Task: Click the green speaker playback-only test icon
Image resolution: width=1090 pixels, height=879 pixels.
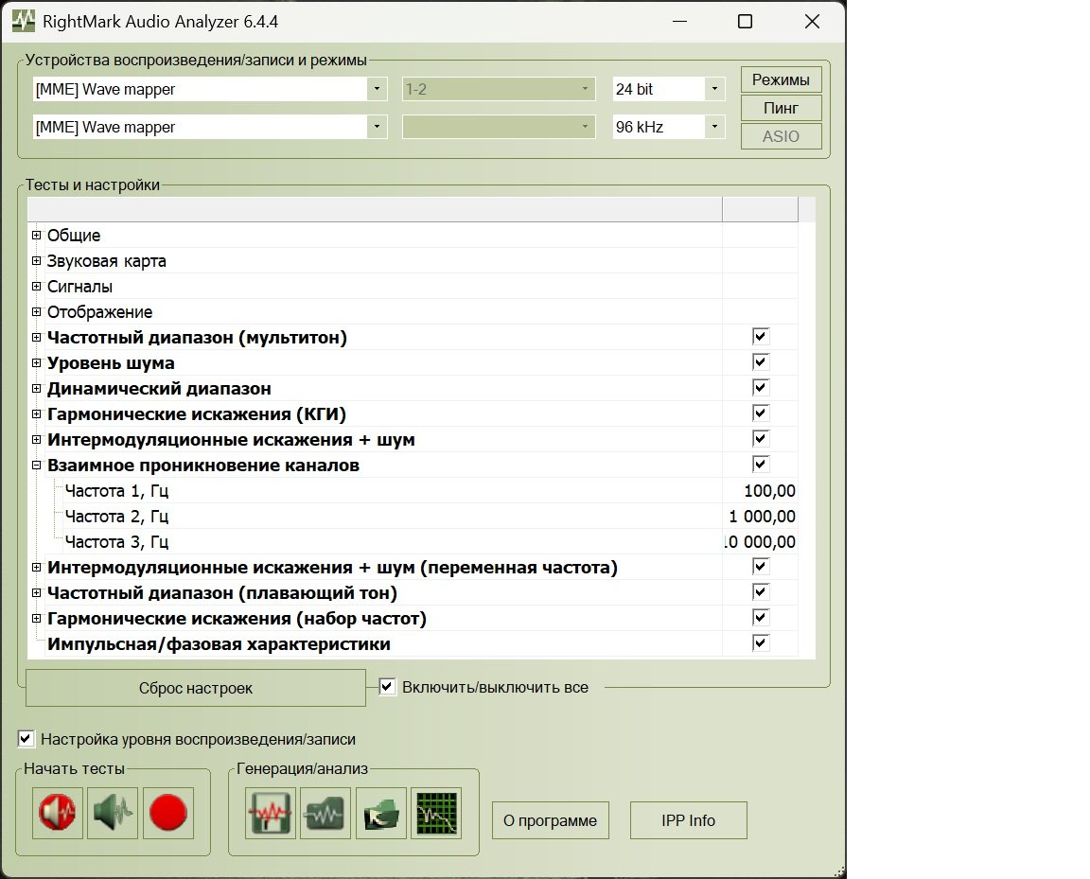Action: pyautogui.click(x=113, y=813)
